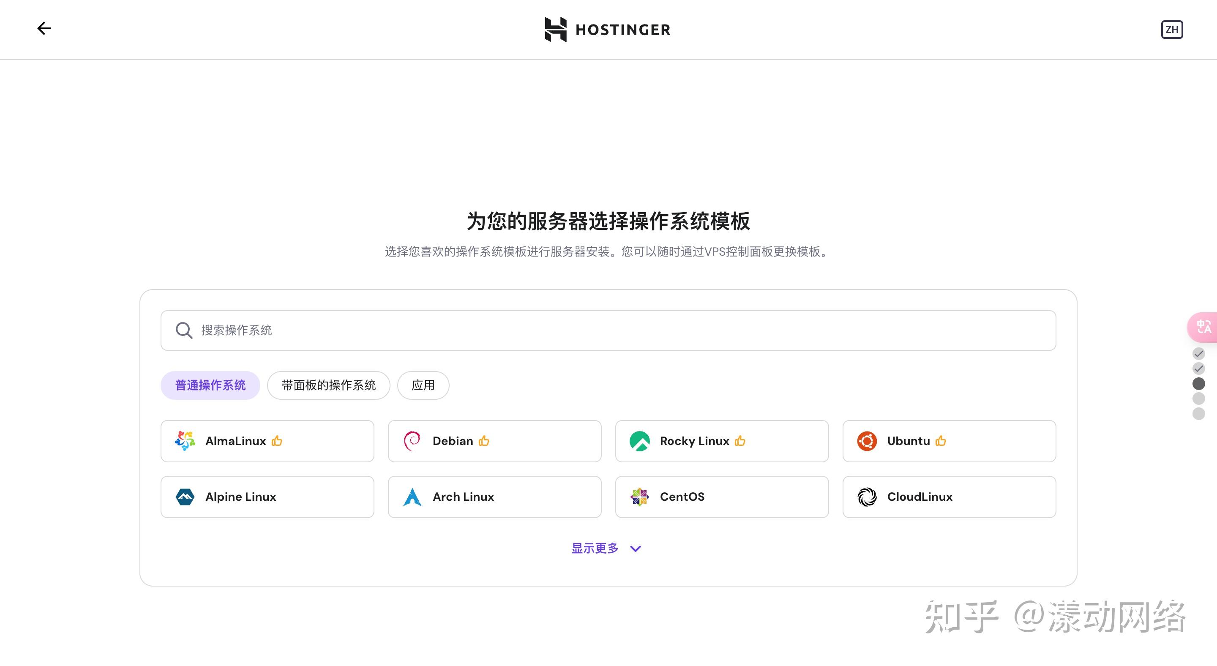The image size is (1217, 666).
Task: Click the Debian swirl logo
Action: [412, 441]
